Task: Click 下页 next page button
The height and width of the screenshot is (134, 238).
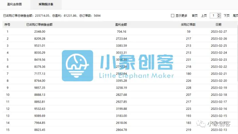Action: pos(227,16)
